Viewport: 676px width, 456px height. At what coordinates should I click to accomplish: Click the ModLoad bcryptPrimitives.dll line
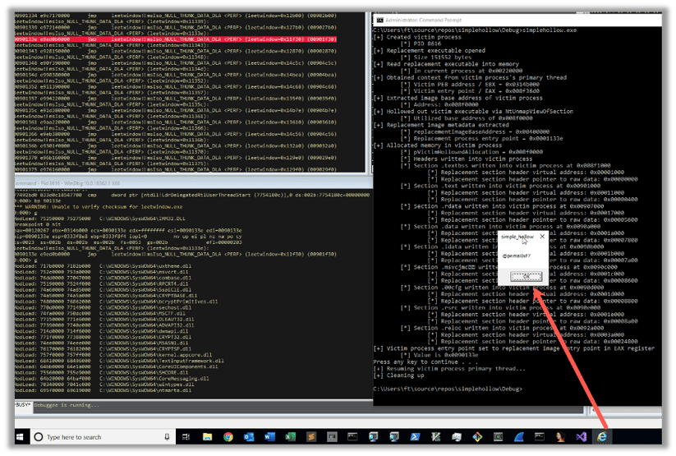click(117, 302)
